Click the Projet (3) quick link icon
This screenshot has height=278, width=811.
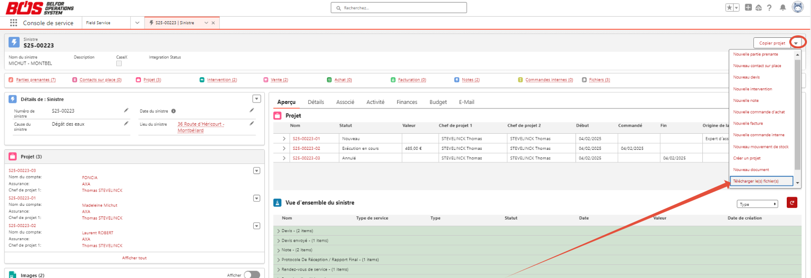[138, 80]
